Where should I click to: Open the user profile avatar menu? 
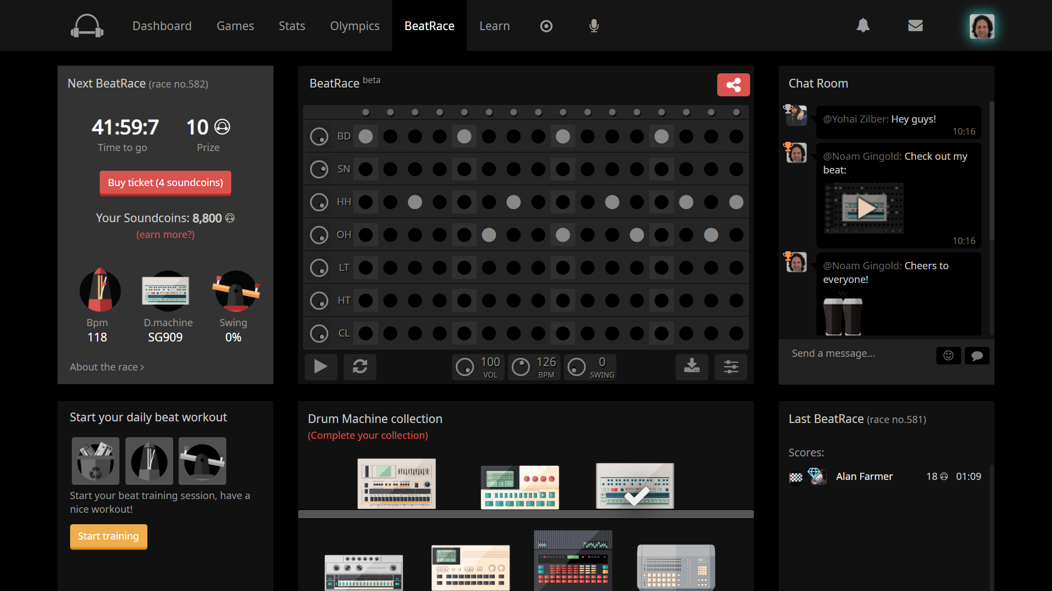click(x=981, y=26)
